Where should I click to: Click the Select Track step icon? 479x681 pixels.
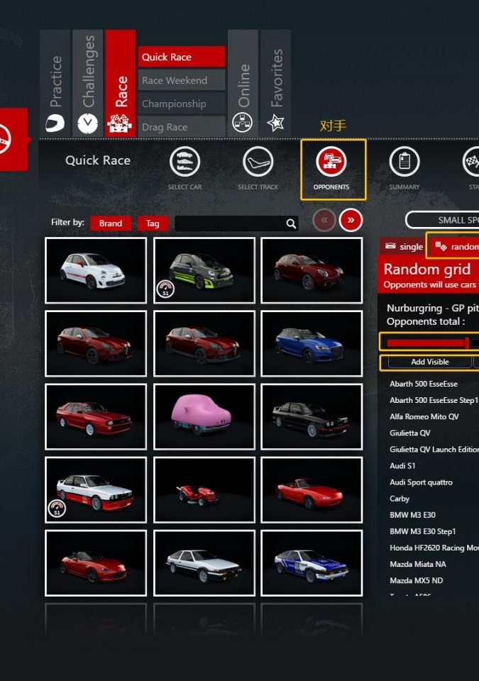[258, 162]
